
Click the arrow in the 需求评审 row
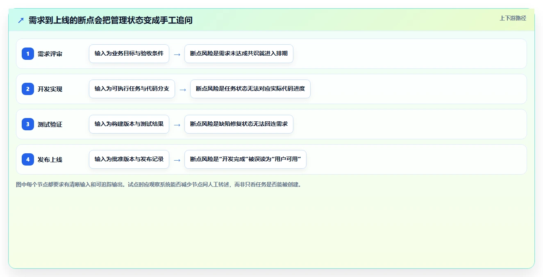click(177, 54)
